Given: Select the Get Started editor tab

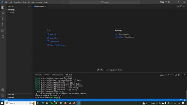Looking at the screenshot, I should pyautogui.click(x=40, y=6).
